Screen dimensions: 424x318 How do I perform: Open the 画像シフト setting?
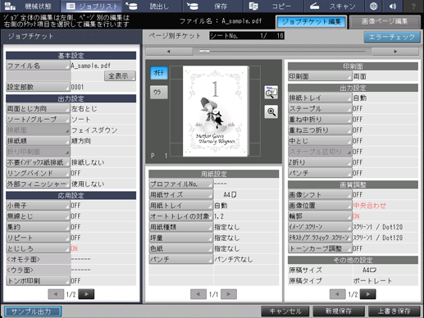point(320,195)
